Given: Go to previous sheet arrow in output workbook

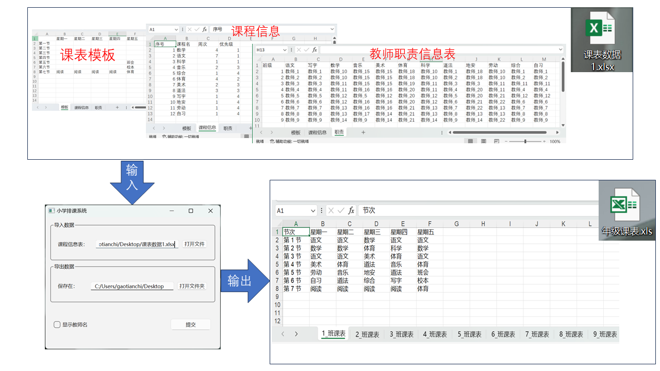Looking at the screenshot, I should tap(283, 334).
